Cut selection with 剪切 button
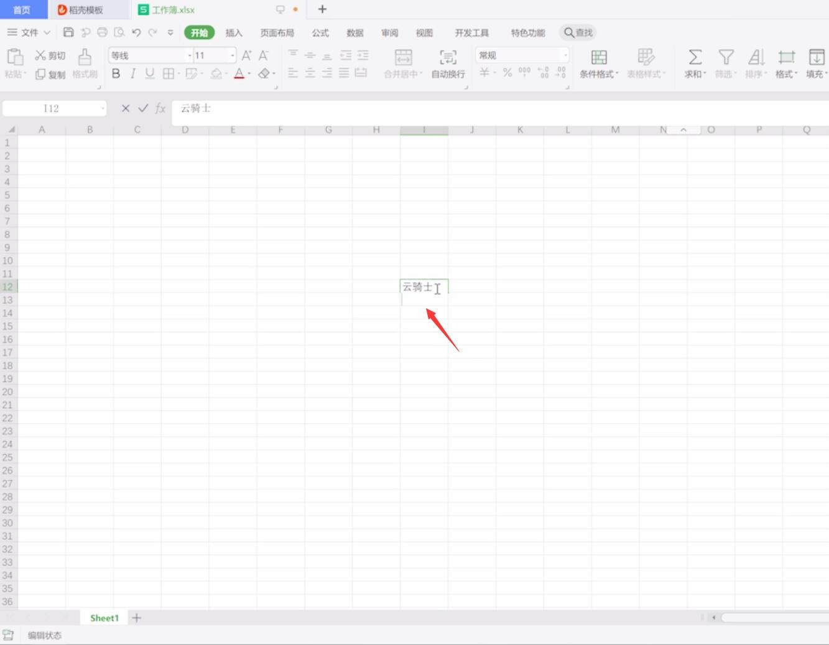 (50, 55)
